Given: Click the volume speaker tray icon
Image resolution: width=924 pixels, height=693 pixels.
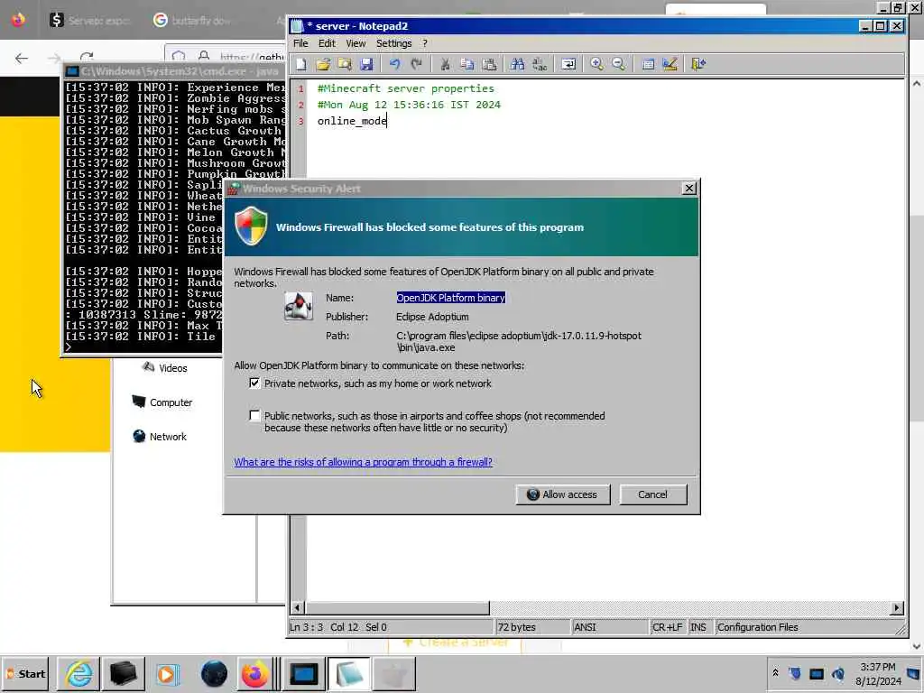Looking at the screenshot, I should coord(838,673).
